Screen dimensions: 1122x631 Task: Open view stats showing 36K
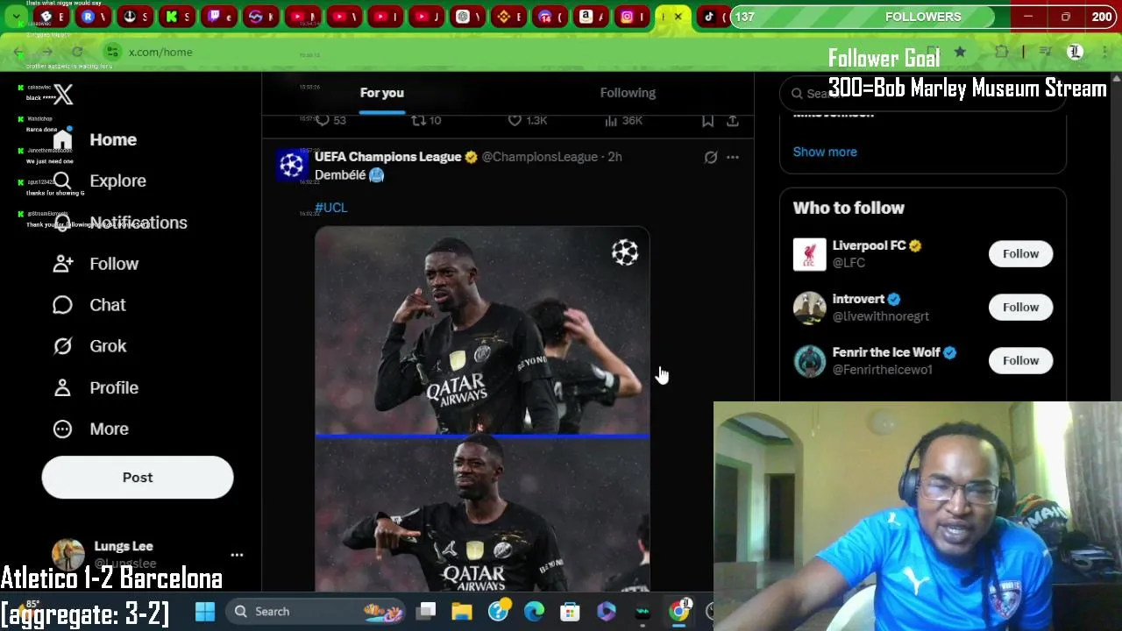coord(623,120)
